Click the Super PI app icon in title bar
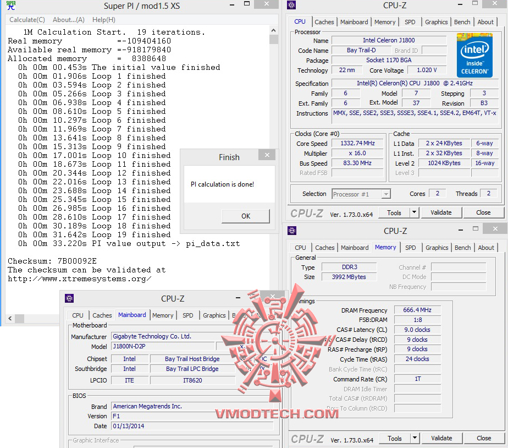This screenshot has width=508, height=448. (11, 6)
